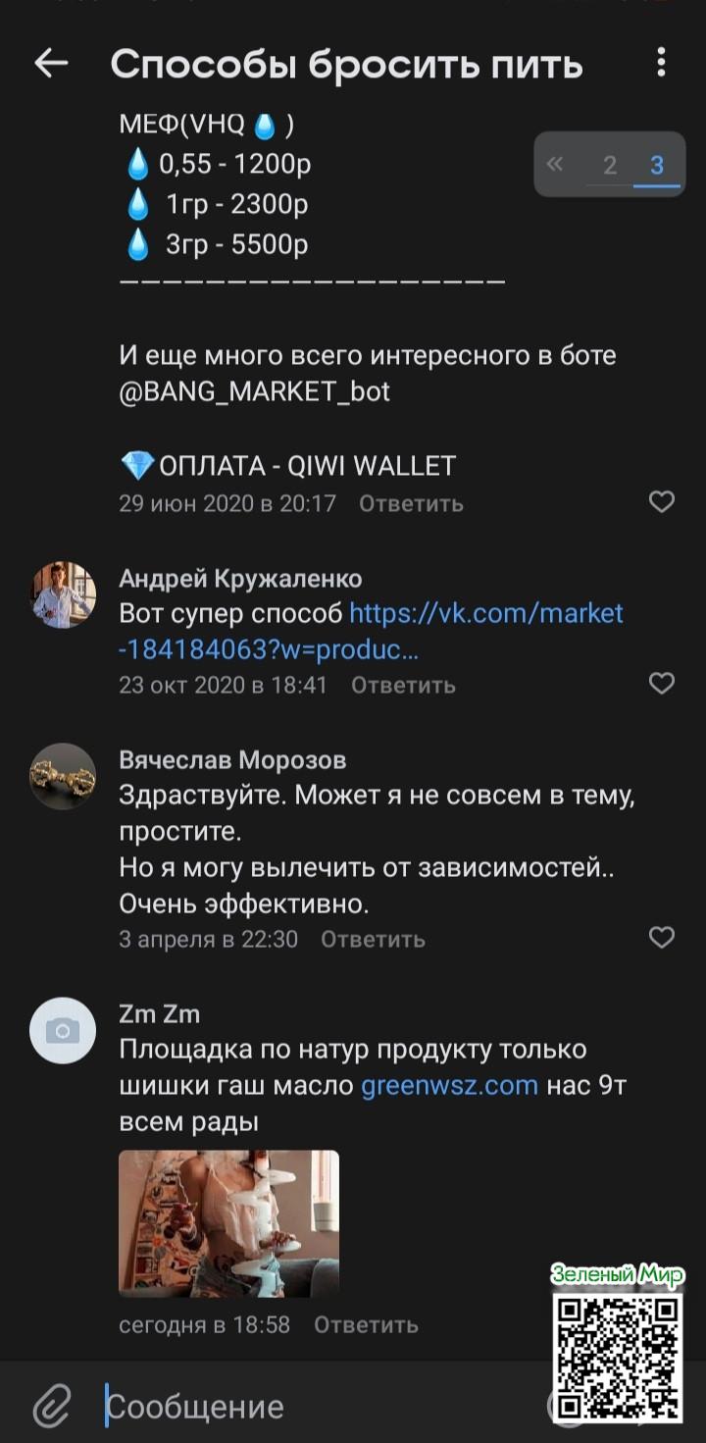
Task: Select page 3 in pagination
Action: coord(657,165)
